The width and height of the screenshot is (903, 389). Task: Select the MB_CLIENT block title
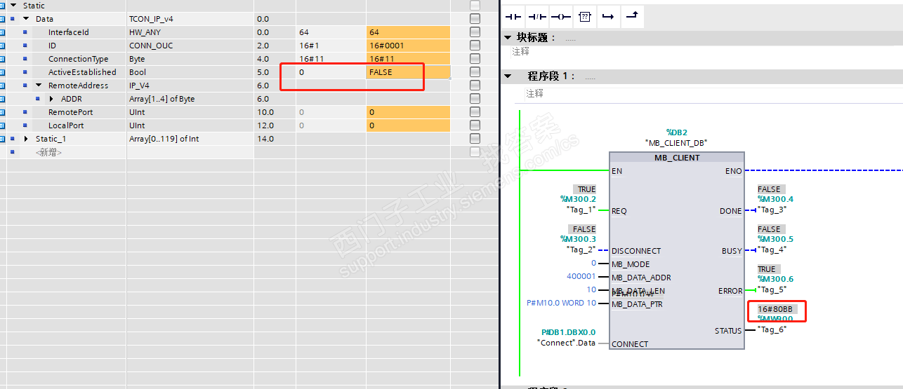coord(677,158)
